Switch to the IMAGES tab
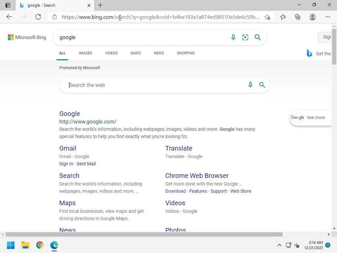Screen dimensions: 337x253 pyautogui.click(x=85, y=53)
